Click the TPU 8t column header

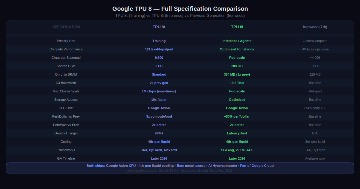tap(159, 27)
